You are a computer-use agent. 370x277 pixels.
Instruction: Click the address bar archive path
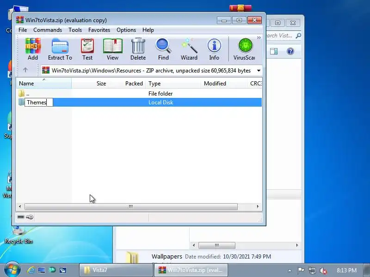point(151,71)
